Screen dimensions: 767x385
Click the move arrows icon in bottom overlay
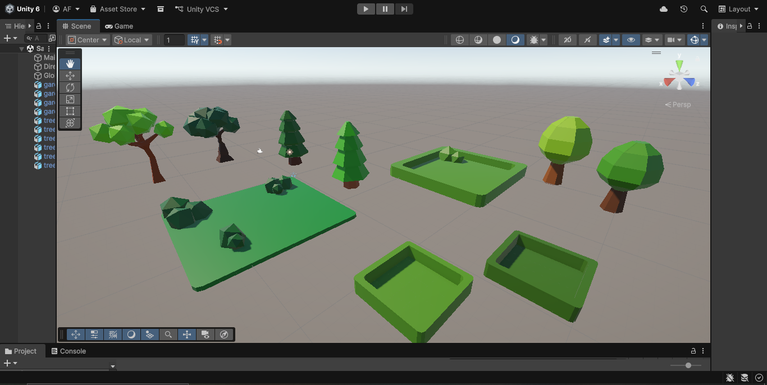tap(76, 334)
